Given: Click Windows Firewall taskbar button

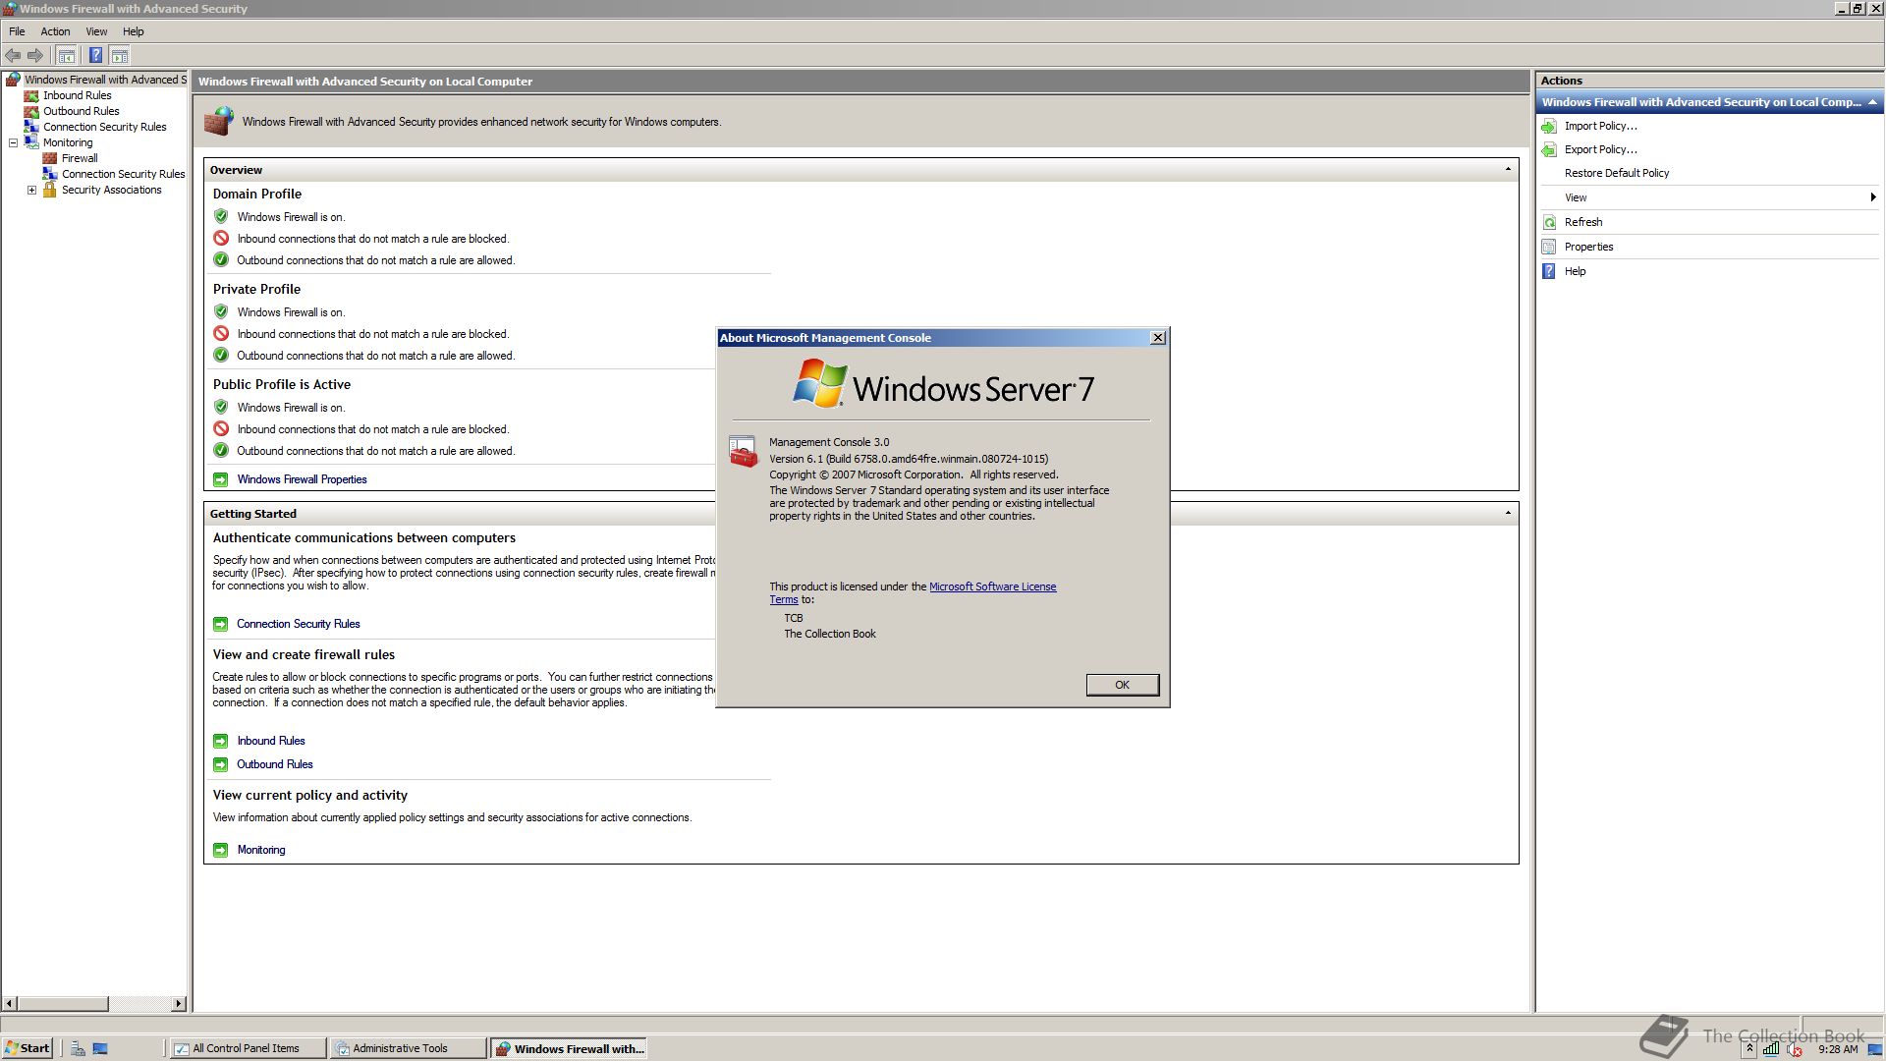Looking at the screenshot, I should 569,1048.
